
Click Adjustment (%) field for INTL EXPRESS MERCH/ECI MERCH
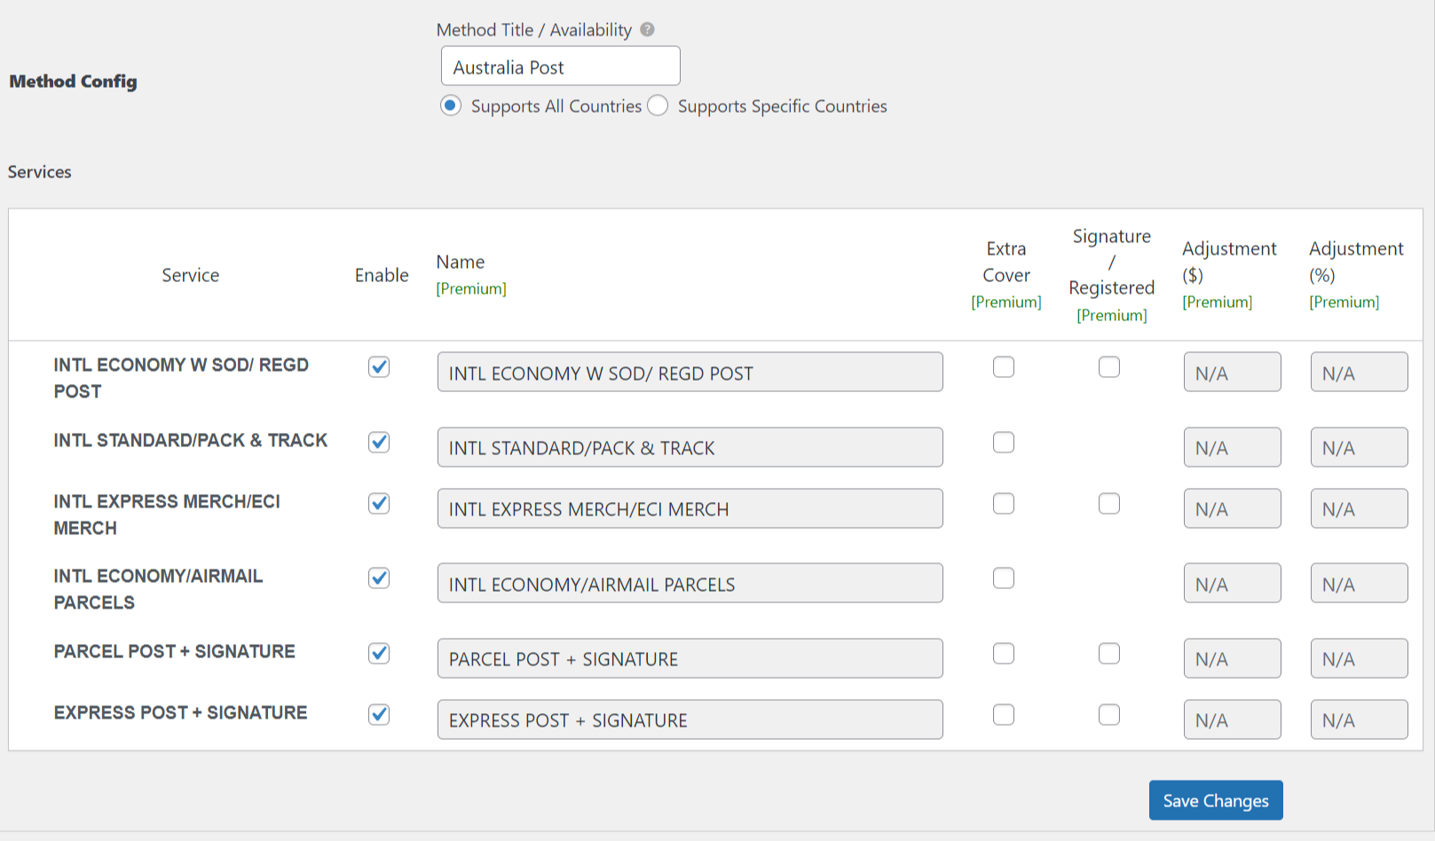(1360, 508)
